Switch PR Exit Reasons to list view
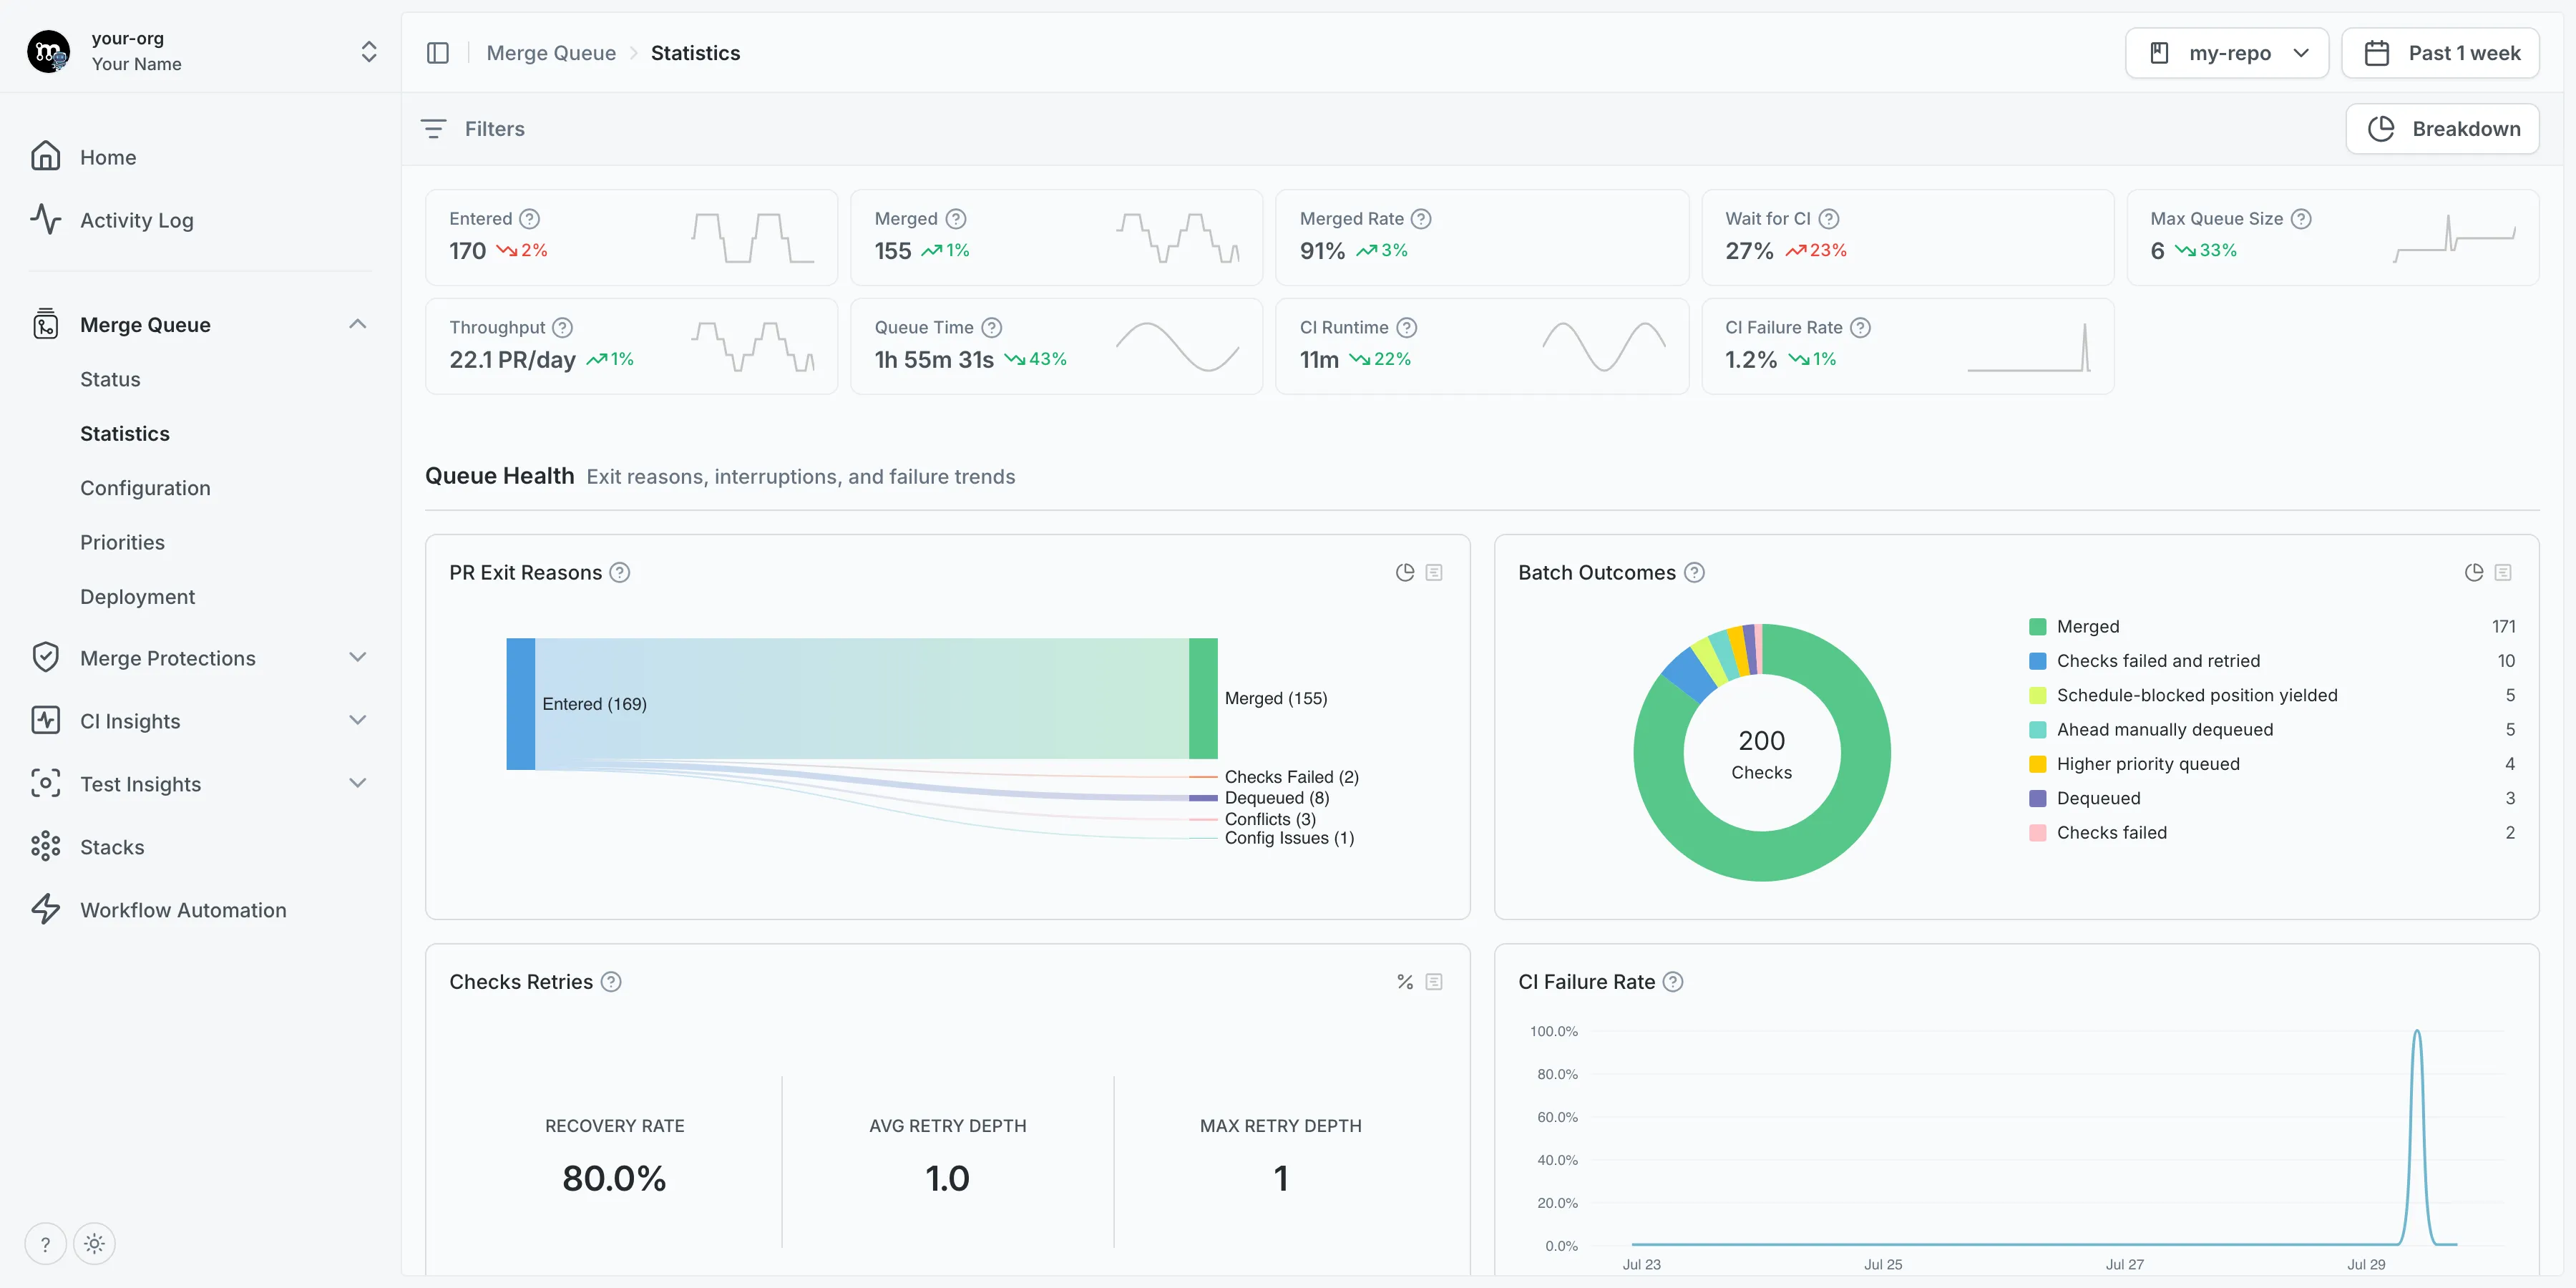The width and height of the screenshot is (2576, 1288). pyautogui.click(x=1434, y=573)
